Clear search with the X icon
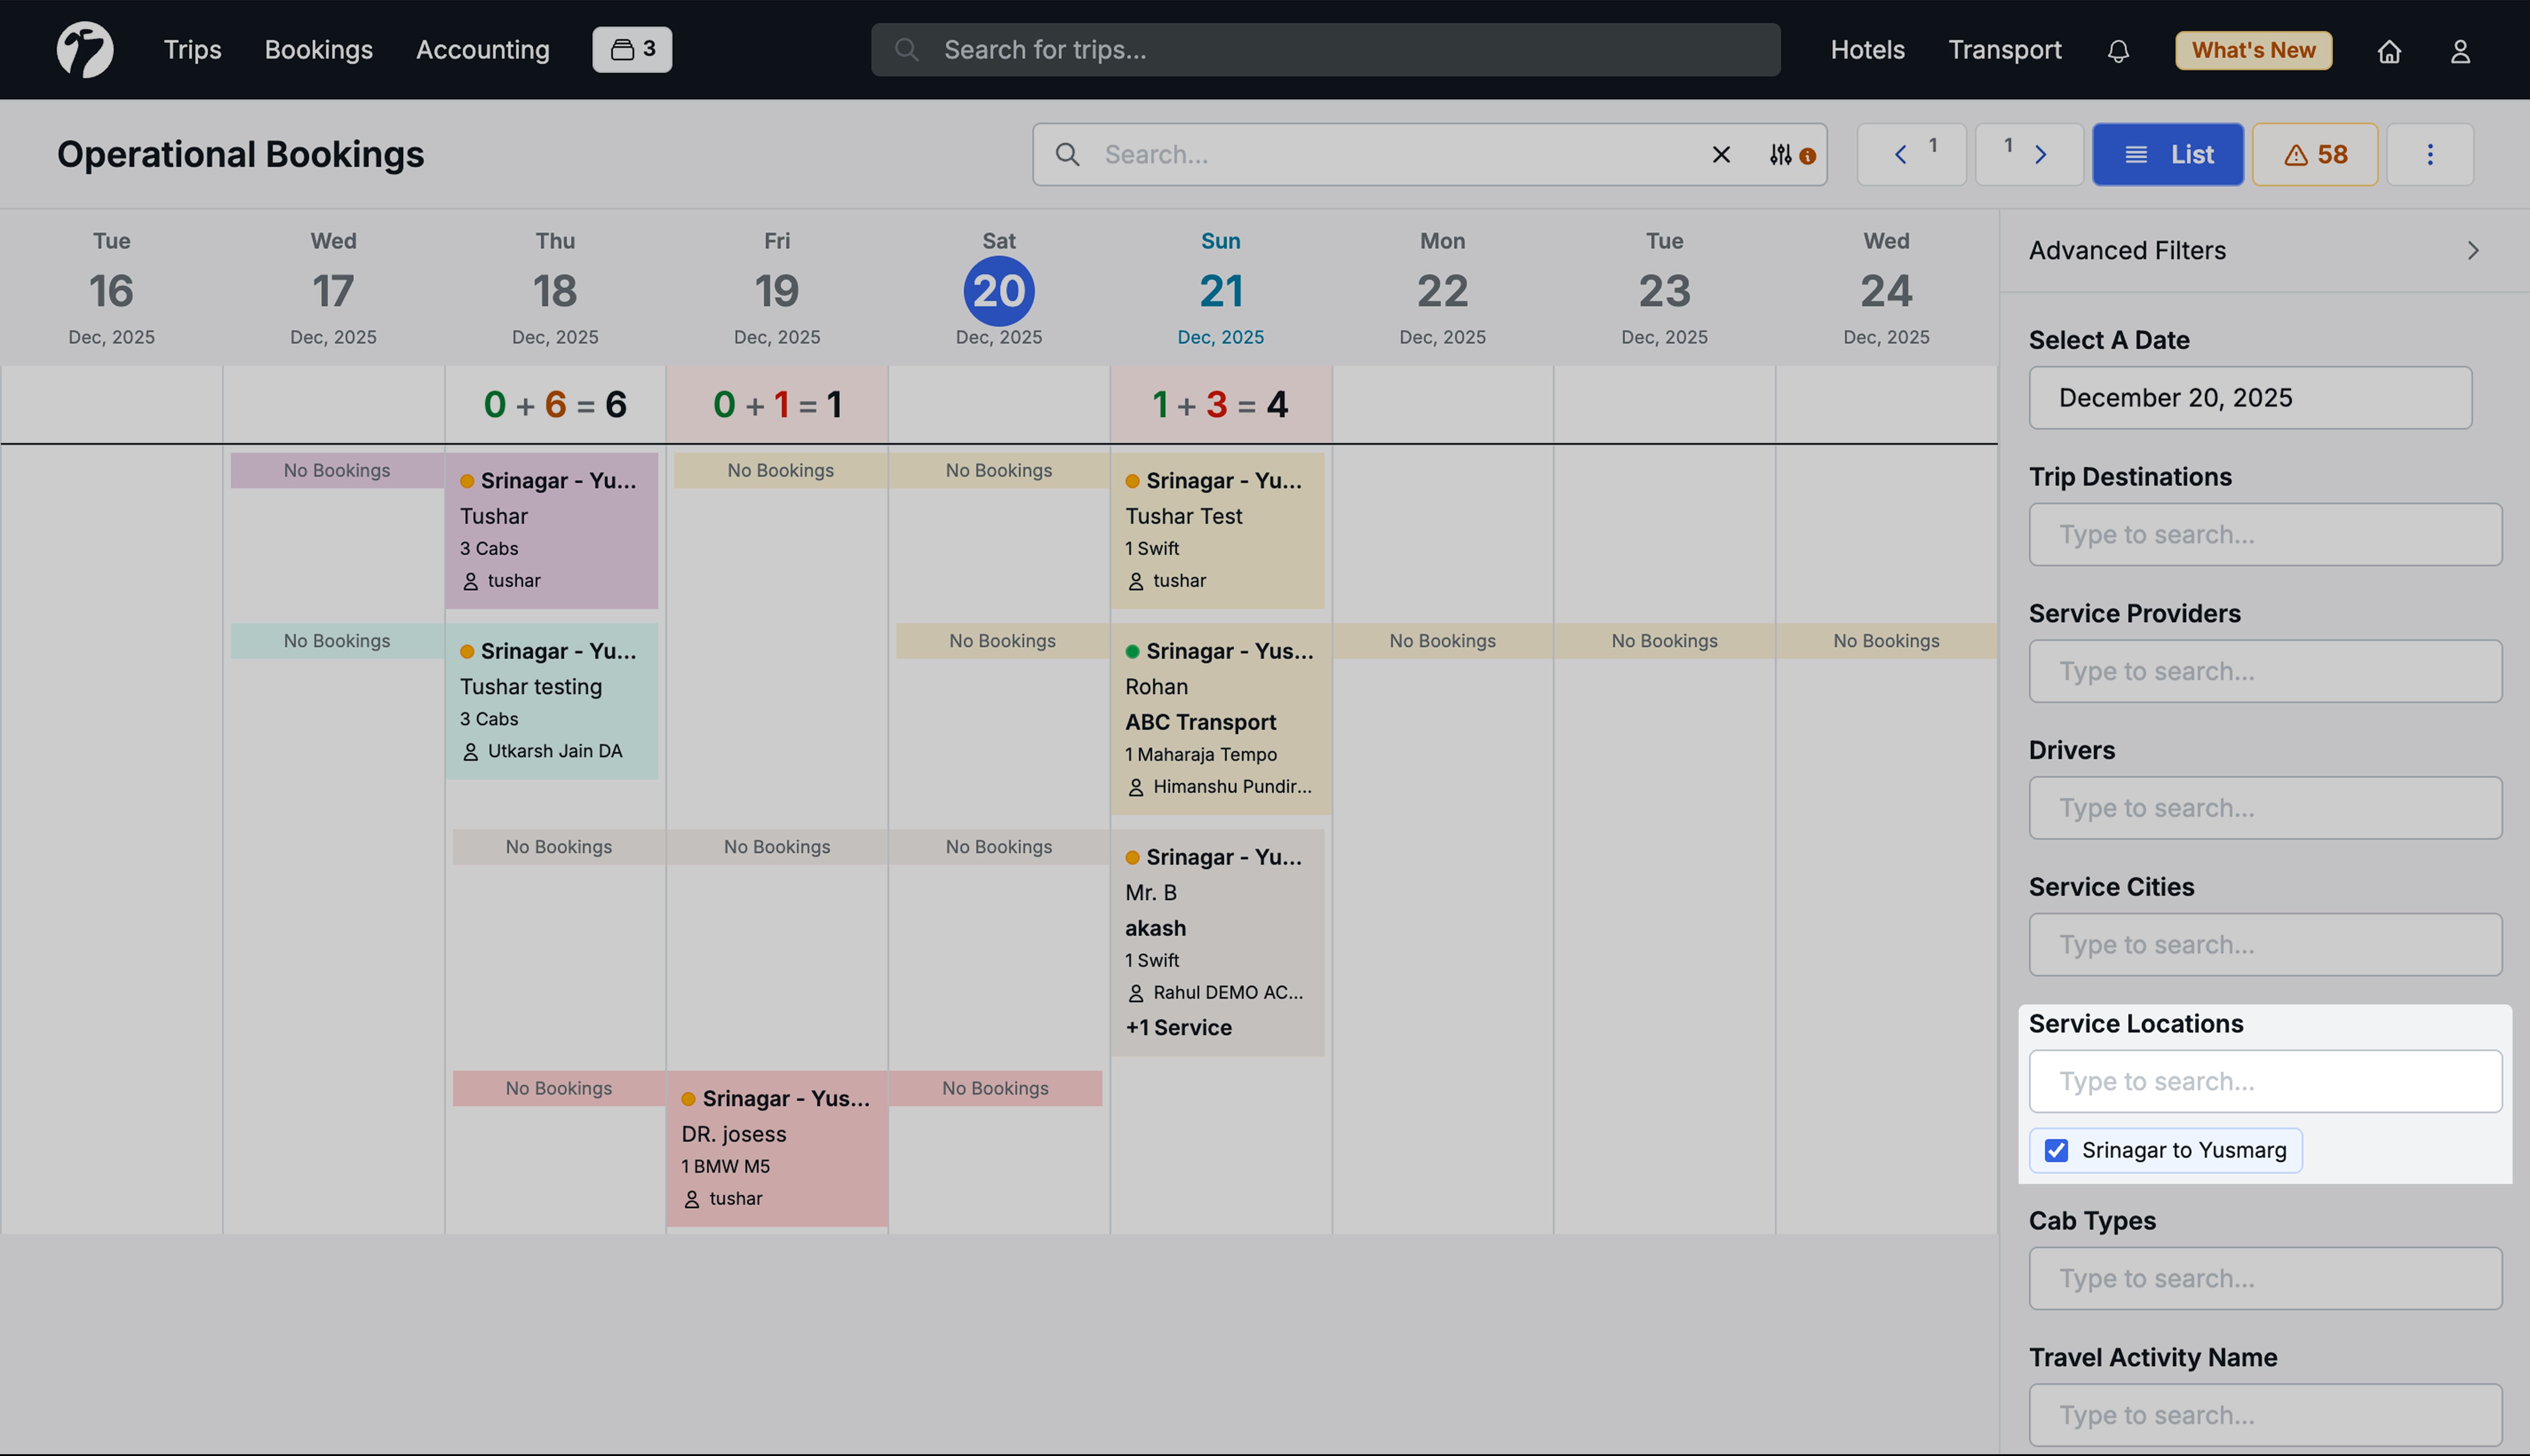2530x1456 pixels. [1721, 155]
